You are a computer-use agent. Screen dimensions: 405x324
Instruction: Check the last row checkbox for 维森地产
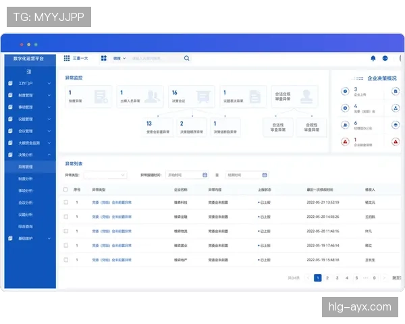[x=65, y=259]
